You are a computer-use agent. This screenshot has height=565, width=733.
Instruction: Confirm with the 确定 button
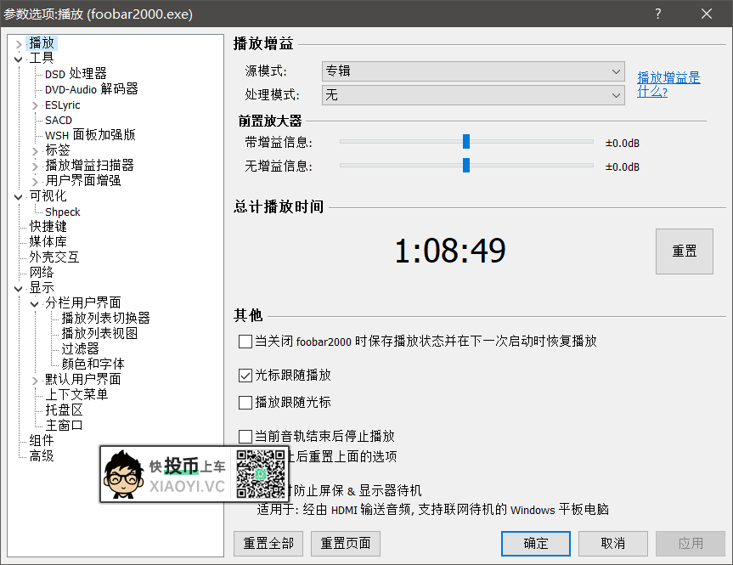(x=536, y=544)
